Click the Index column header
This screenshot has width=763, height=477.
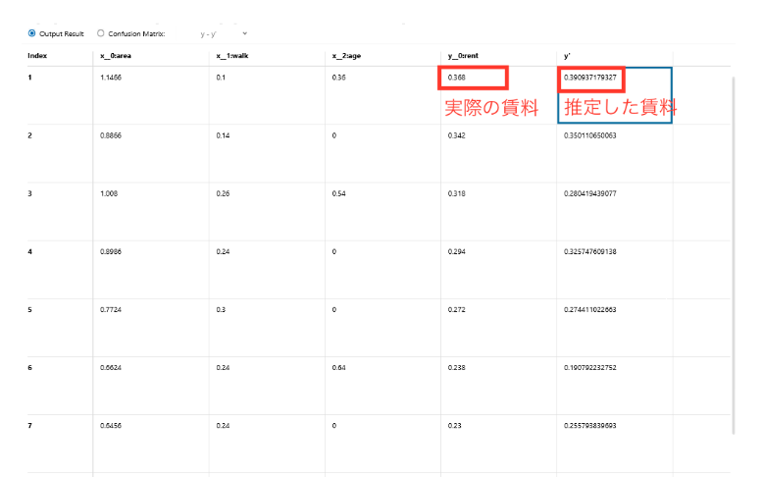[x=37, y=56]
